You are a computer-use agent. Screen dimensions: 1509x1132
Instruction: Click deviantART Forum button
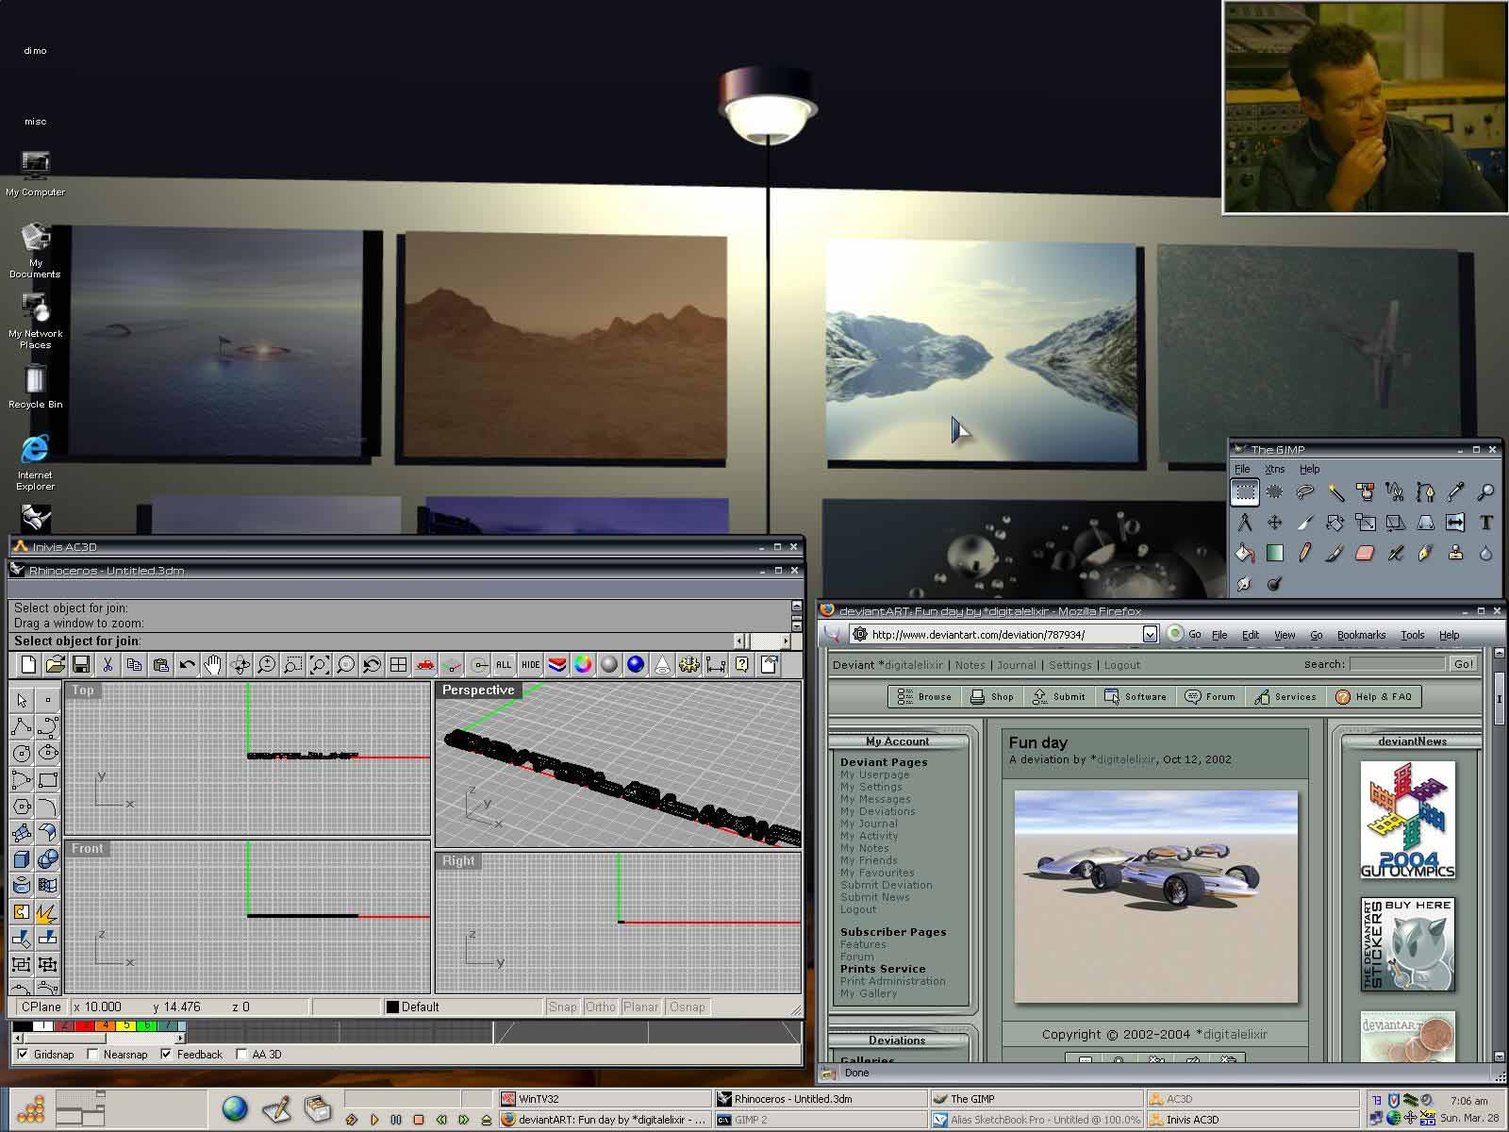(1210, 697)
